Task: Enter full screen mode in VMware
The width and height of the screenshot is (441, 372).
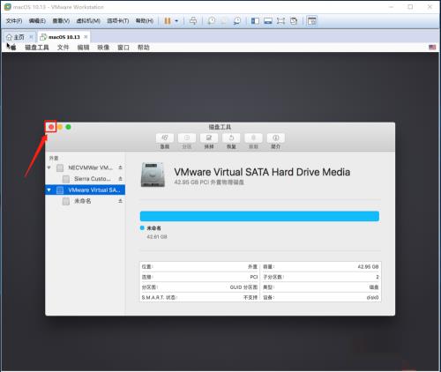Action: coord(280,21)
